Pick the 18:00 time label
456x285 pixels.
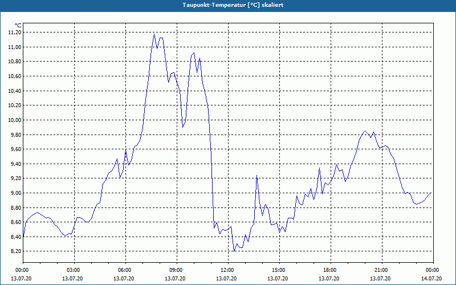(x=331, y=270)
